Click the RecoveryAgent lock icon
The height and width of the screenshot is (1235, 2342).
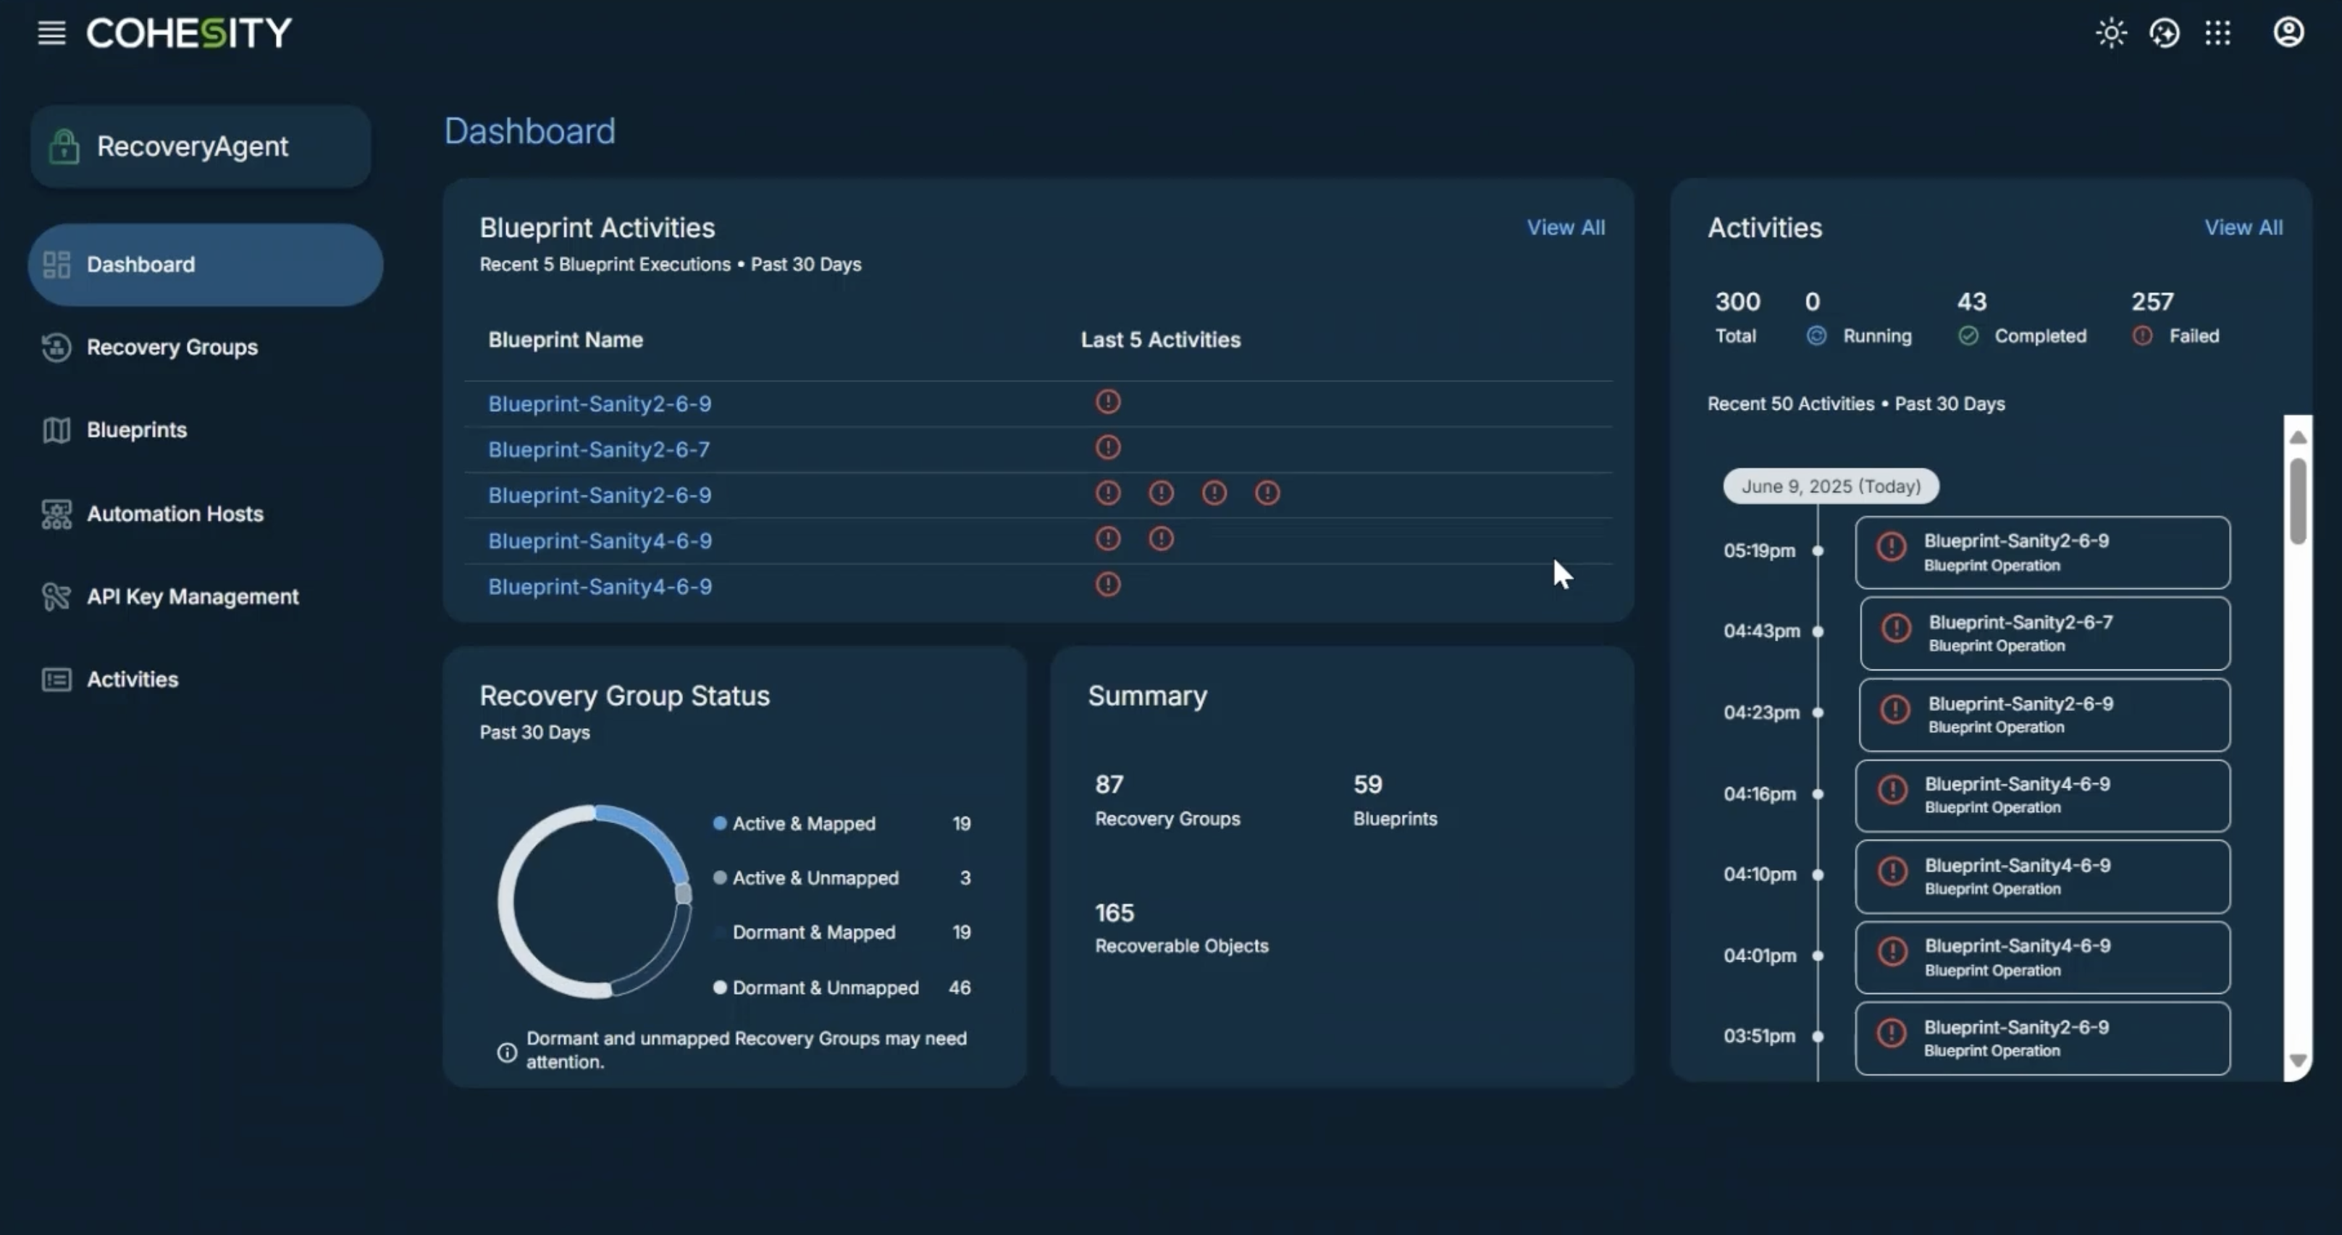click(x=64, y=146)
